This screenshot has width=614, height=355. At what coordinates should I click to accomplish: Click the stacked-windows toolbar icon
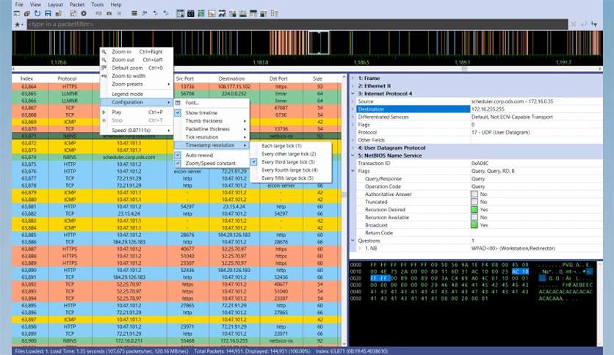click(27, 14)
